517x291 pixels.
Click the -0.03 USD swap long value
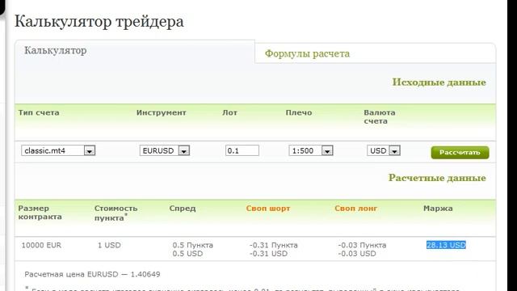[x=357, y=254]
